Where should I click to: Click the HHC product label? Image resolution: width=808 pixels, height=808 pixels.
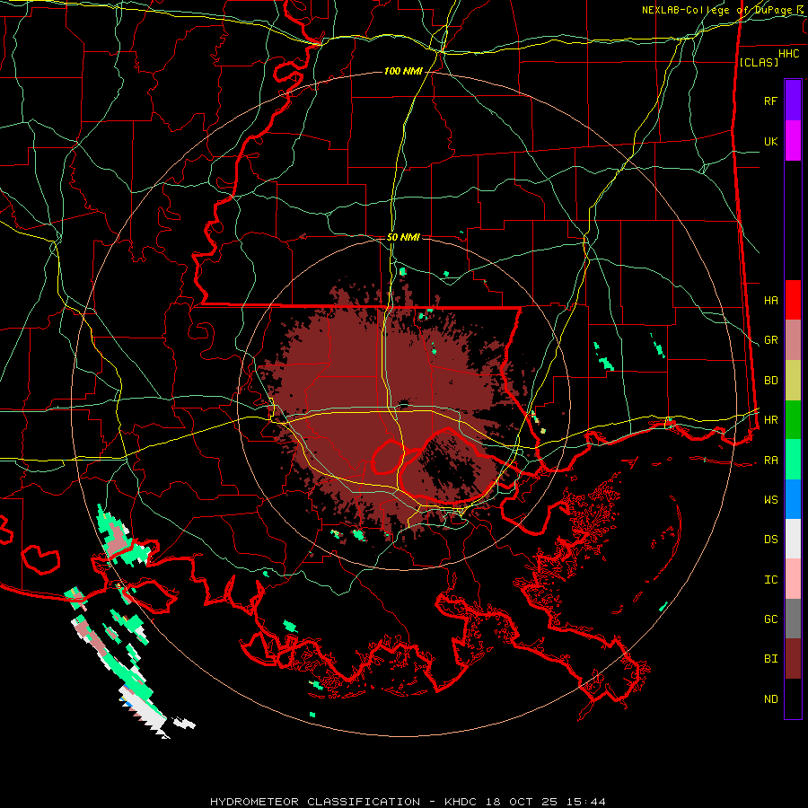[x=788, y=54]
